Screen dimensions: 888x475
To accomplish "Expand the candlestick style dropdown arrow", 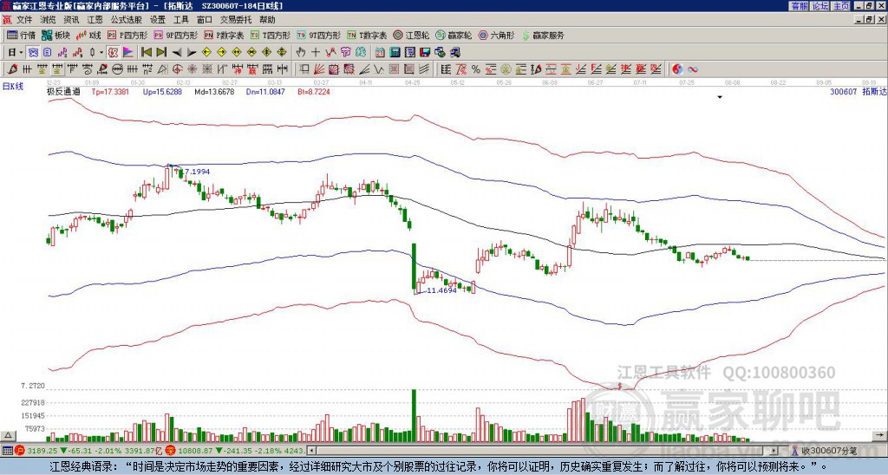I will point(101,53).
